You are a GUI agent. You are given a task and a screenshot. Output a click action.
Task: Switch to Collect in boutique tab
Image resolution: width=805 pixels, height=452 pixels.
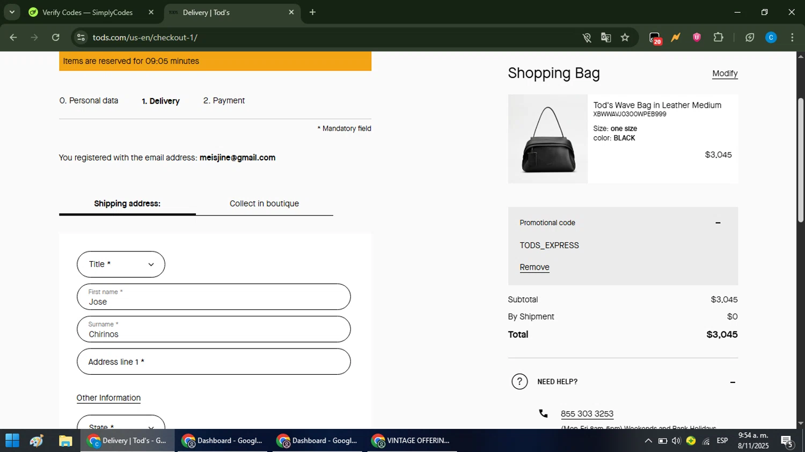point(264,204)
